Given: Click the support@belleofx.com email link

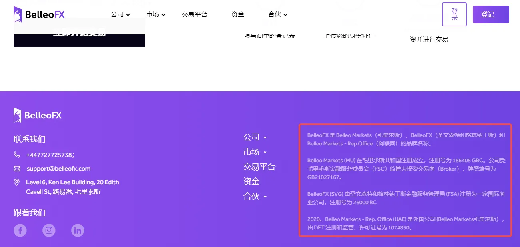Looking at the screenshot, I should (59, 169).
